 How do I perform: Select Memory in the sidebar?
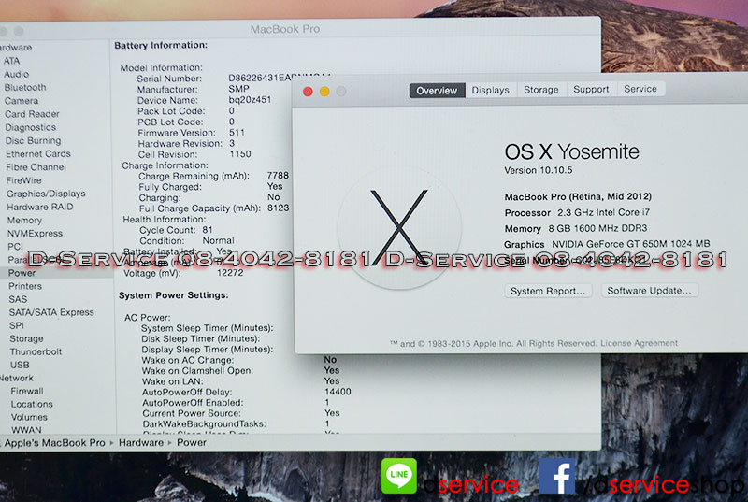coord(24,221)
